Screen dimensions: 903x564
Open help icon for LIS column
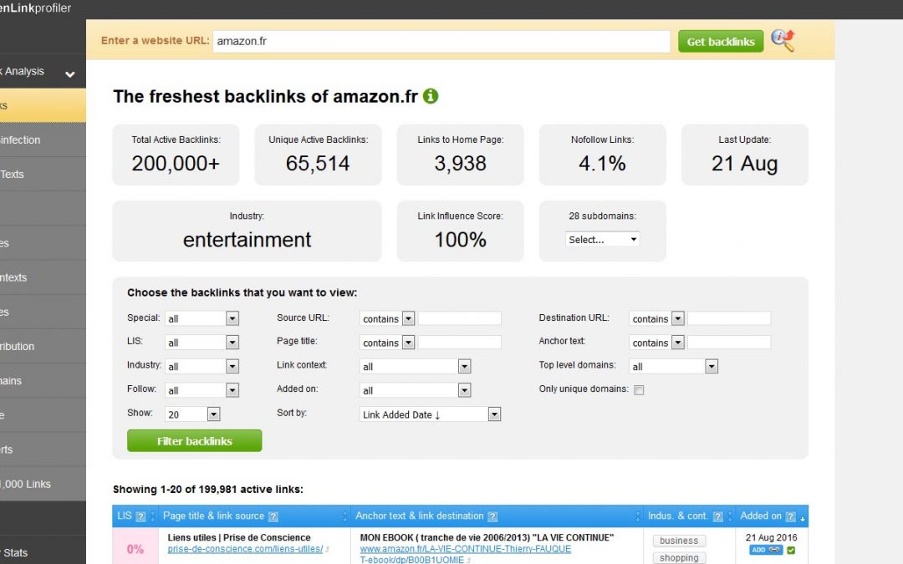click(140, 517)
